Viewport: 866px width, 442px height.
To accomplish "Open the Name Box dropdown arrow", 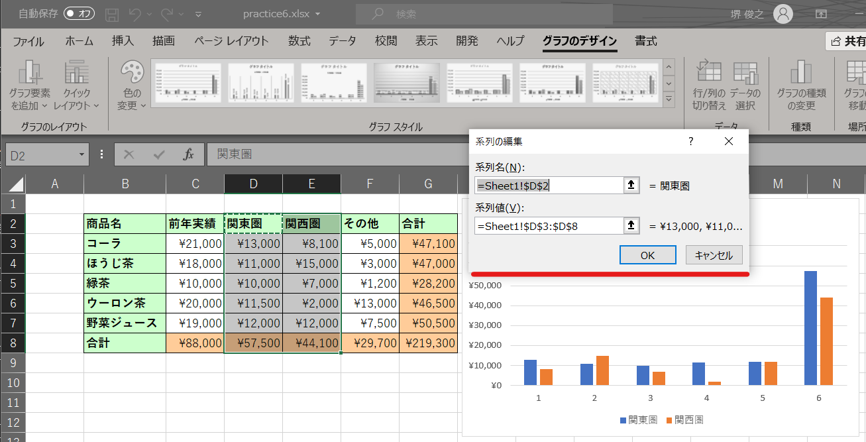I will [x=82, y=155].
